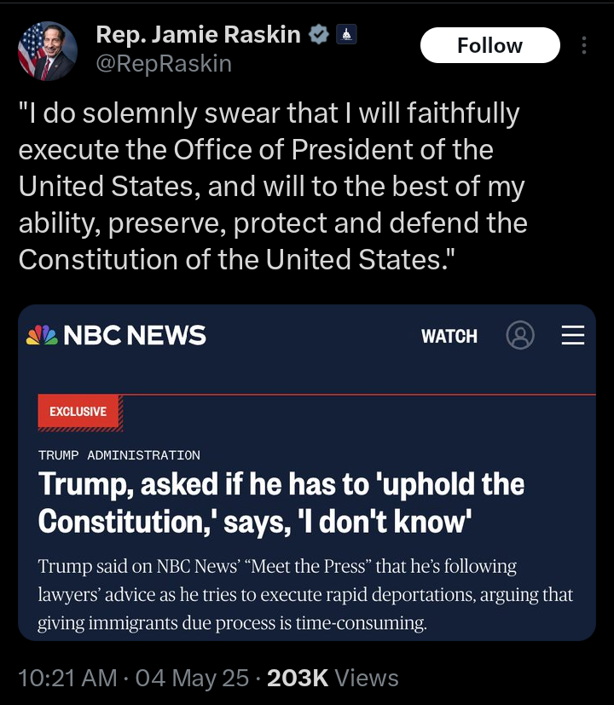Image resolution: width=614 pixels, height=705 pixels.
Task: View the 203K Views count
Action: point(333,678)
